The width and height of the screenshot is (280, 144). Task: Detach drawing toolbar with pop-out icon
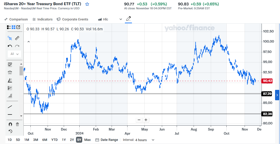click(18, 27)
